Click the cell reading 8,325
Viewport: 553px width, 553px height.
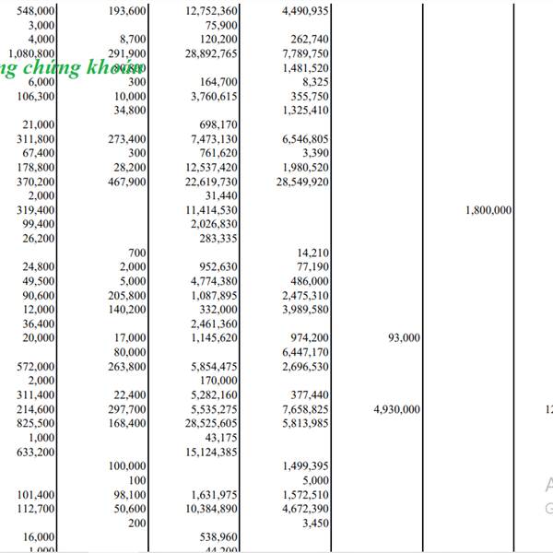(315, 82)
